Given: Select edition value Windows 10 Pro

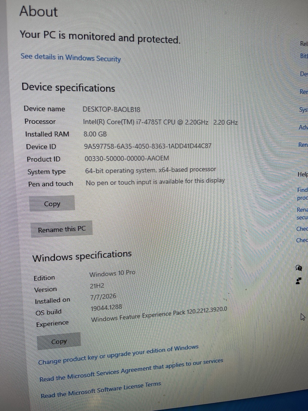Looking at the screenshot, I should click(112, 273).
